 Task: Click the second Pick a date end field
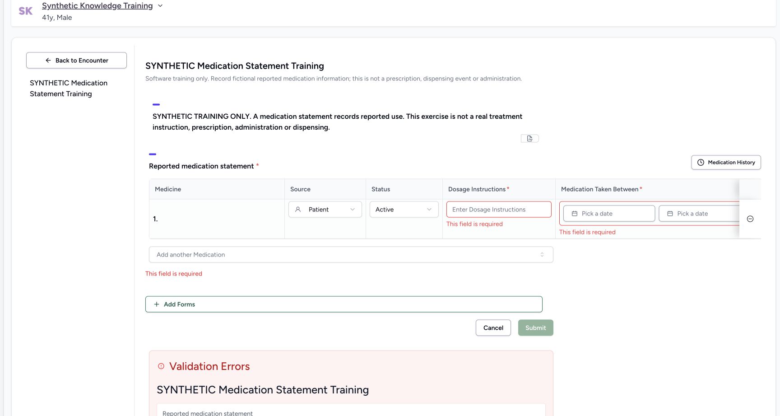pos(699,214)
